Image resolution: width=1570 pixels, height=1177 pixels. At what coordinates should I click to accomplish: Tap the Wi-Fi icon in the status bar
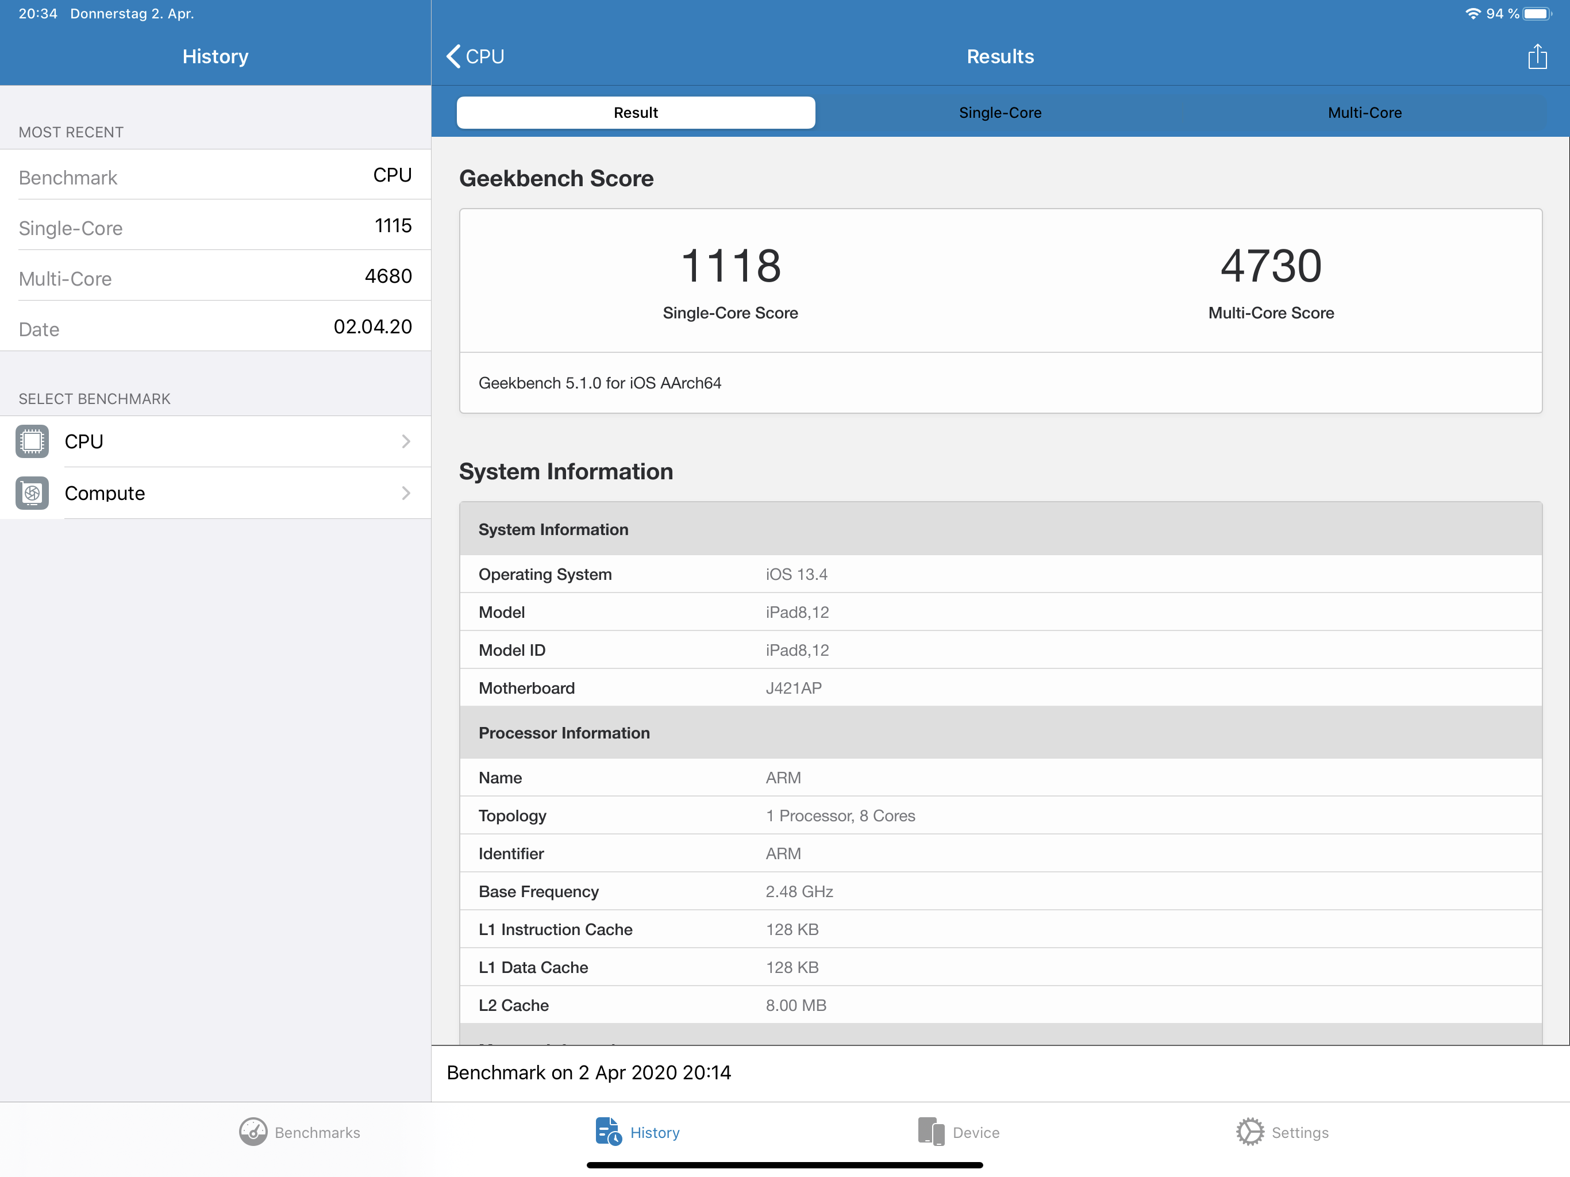pyautogui.click(x=1473, y=13)
